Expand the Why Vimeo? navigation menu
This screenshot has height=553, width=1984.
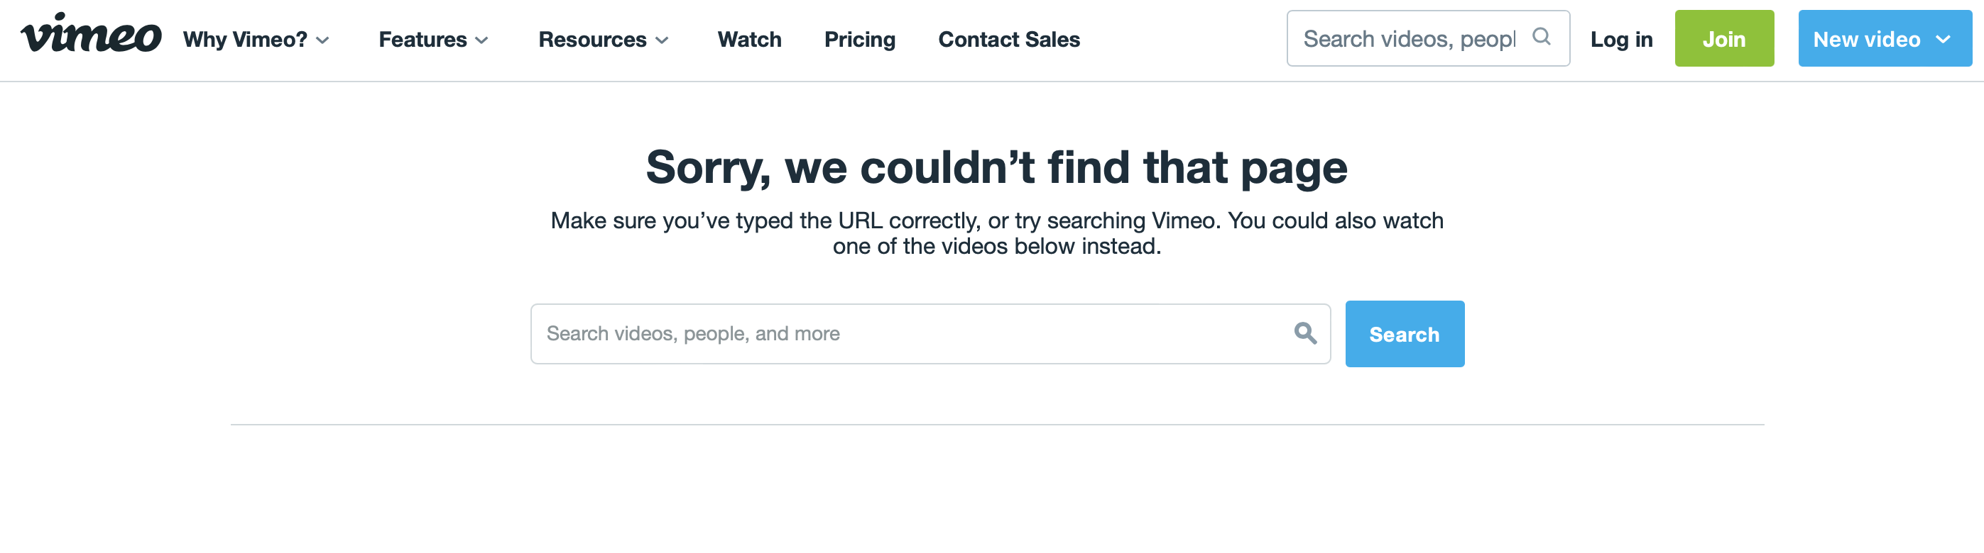pos(245,39)
